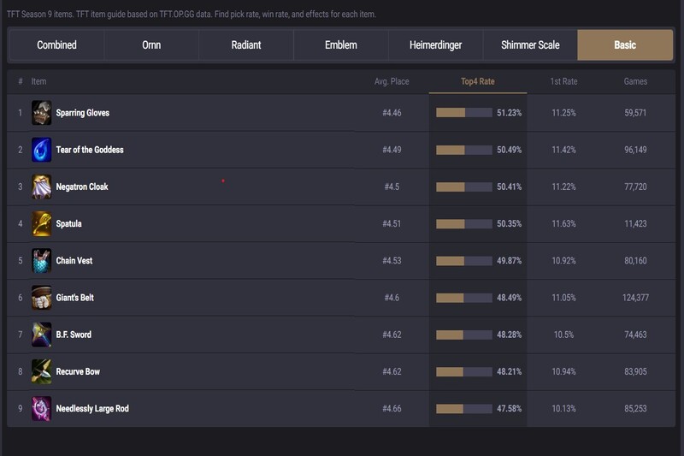The image size is (684, 456).
Task: Sort items by Games column header
Action: tap(635, 82)
